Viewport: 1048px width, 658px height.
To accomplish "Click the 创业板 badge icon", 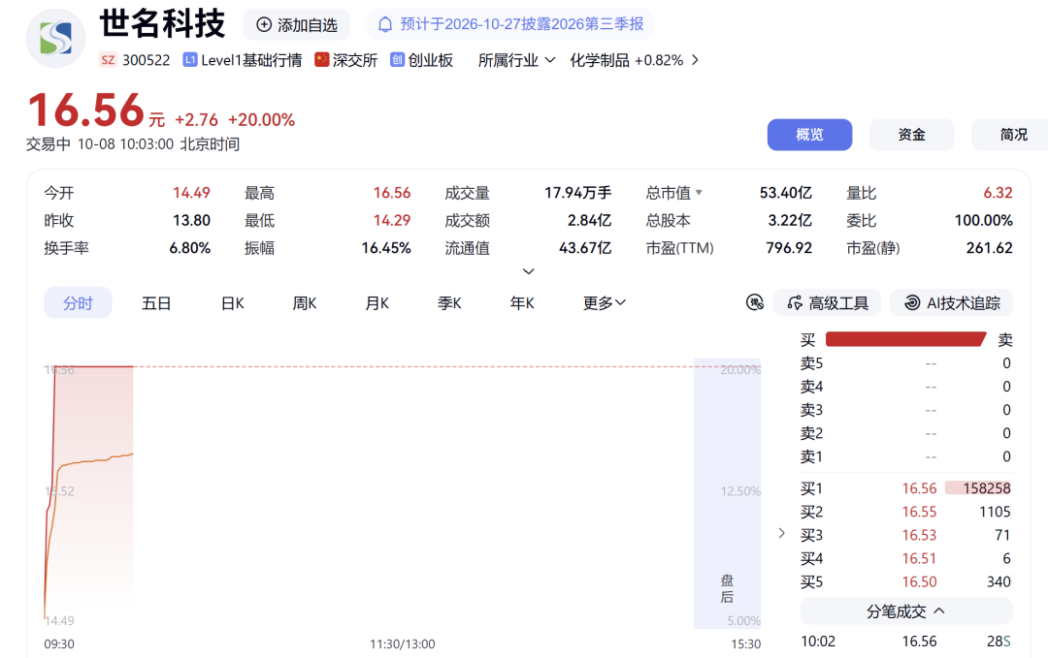I will [397, 60].
